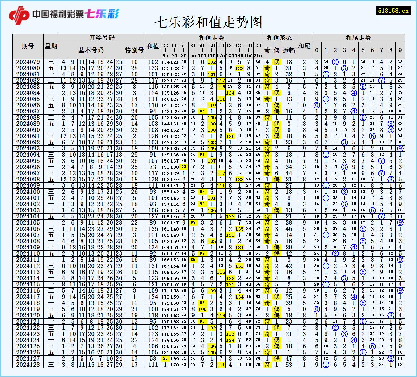The image size is (417, 377).
Task: Click period number 2024100 in the 期号 column
Action: [29, 191]
